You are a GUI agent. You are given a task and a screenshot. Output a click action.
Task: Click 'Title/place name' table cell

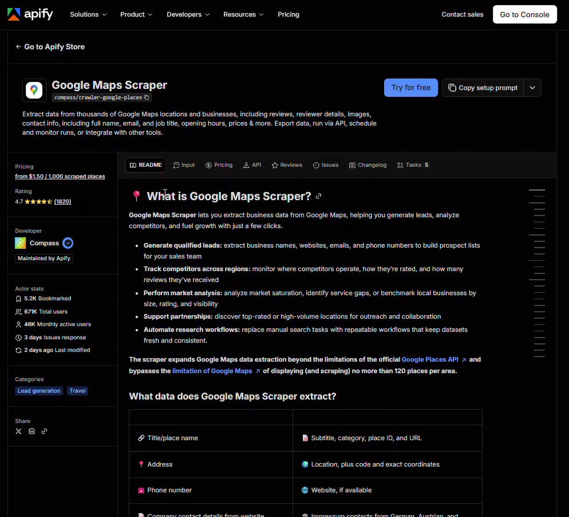pos(211,438)
